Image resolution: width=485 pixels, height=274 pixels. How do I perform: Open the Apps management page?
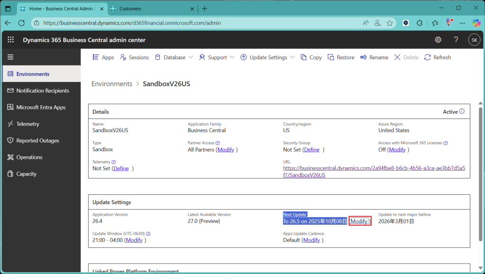[103, 57]
